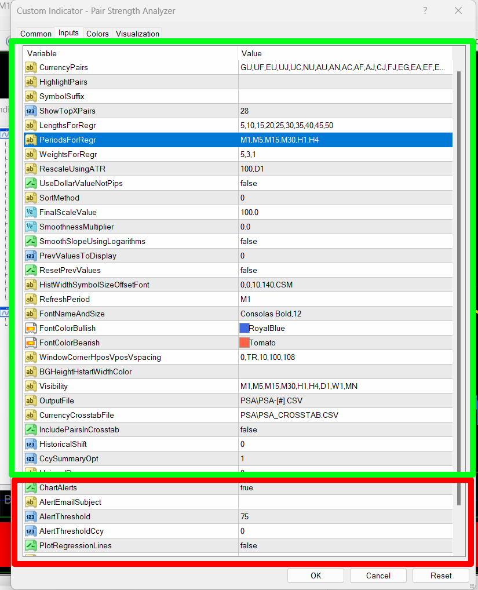Toggle the IncludePairsInCrosstab false value
This screenshot has width=478, height=590.
coord(345,429)
